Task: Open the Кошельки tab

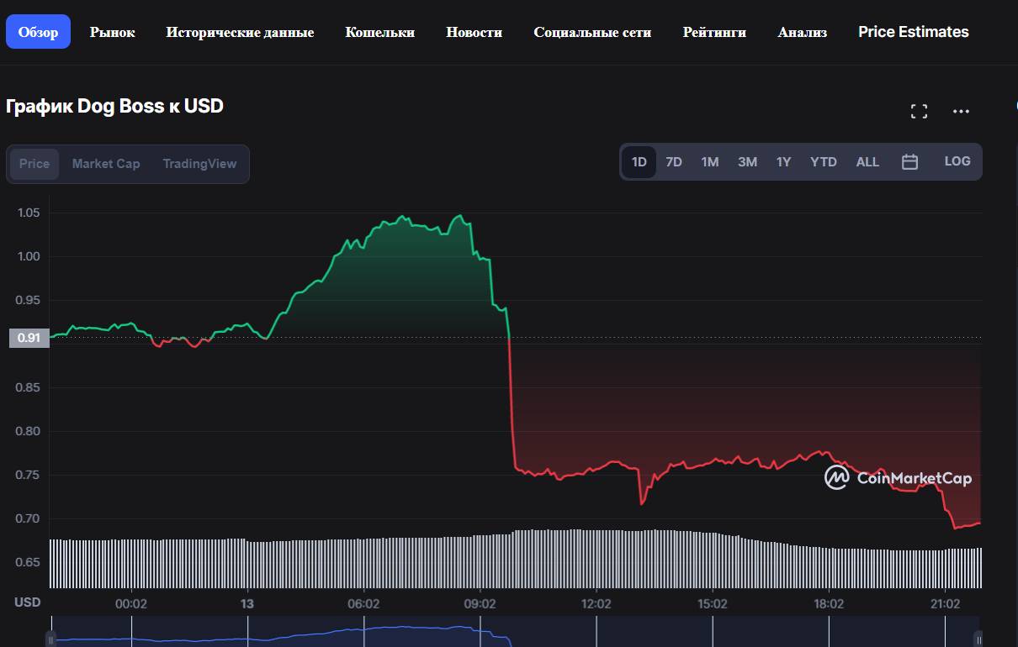Action: pos(379,32)
